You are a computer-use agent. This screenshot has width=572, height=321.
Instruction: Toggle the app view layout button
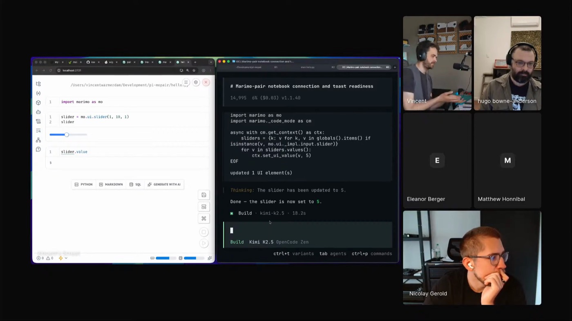[204, 207]
